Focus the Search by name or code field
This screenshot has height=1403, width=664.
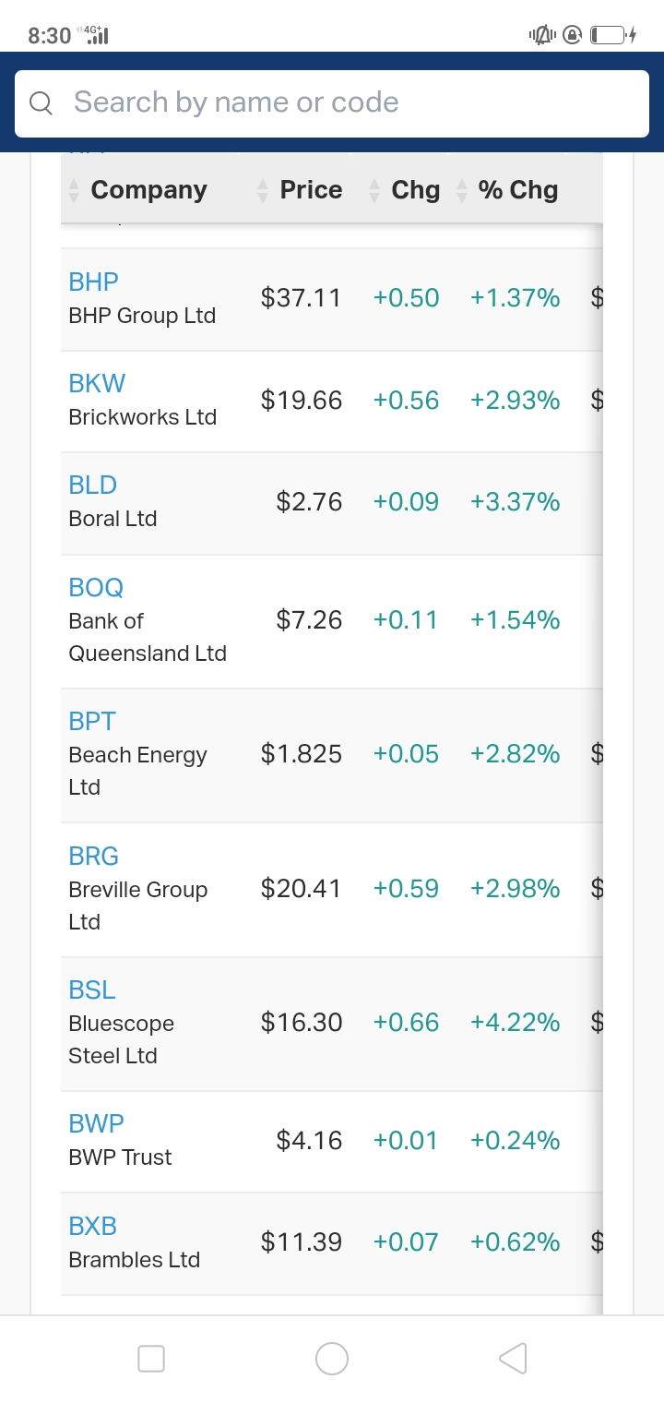coord(332,103)
